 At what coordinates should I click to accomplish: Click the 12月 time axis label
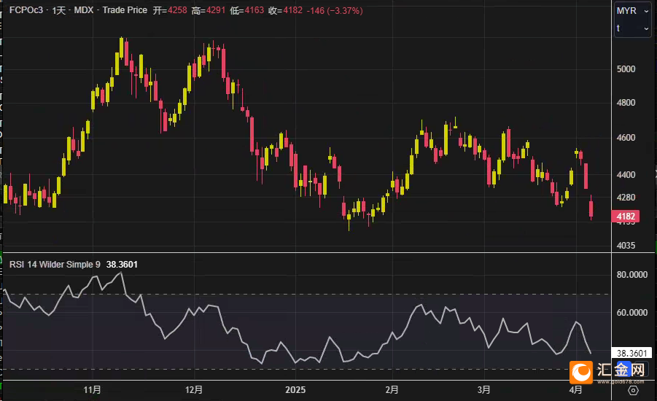pos(194,390)
